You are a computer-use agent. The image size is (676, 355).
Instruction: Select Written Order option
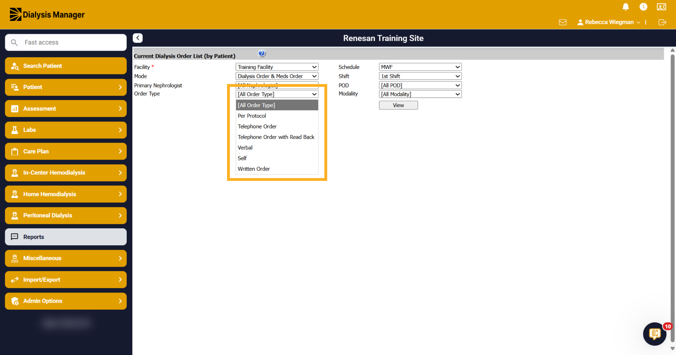coord(277,169)
